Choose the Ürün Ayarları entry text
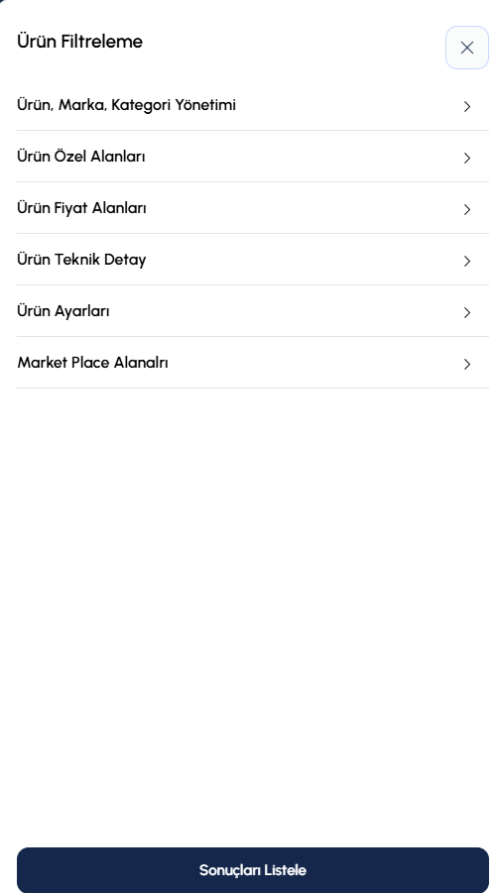 click(63, 311)
